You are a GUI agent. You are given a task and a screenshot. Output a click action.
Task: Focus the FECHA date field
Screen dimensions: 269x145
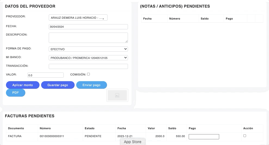(88, 27)
